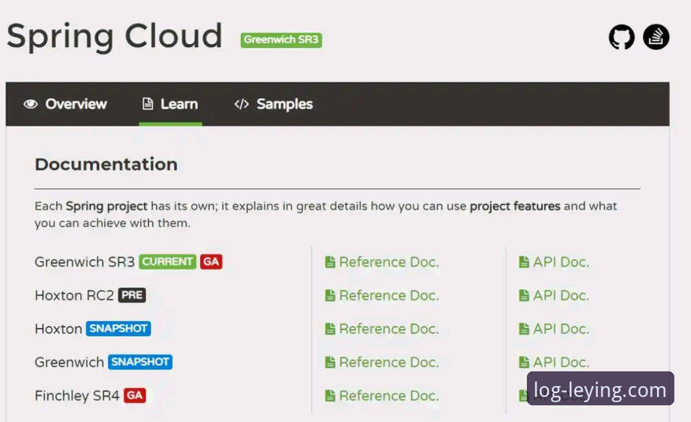This screenshot has width=691, height=422.
Task: Switch to the Learn tab
Action: (170, 104)
